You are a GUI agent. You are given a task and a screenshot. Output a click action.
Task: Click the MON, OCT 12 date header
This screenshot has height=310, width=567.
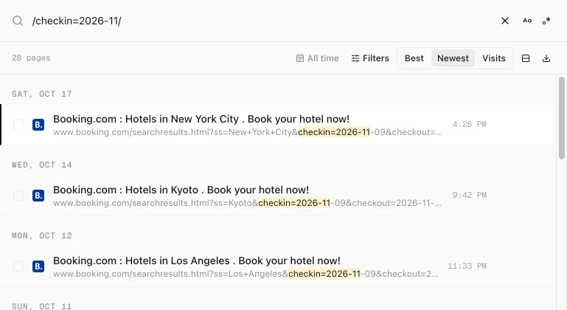tap(42, 236)
